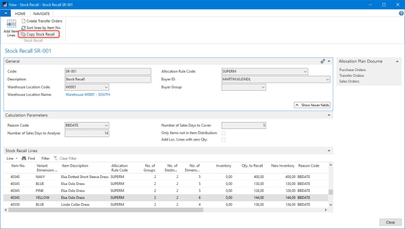The width and height of the screenshot is (405, 229).
Task: Click the Copy Stock Recall action
Action: click(x=38, y=34)
